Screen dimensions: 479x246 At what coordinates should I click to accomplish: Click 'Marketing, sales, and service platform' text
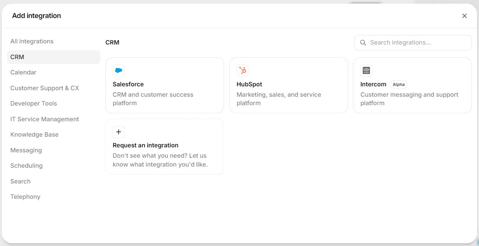tap(279, 99)
